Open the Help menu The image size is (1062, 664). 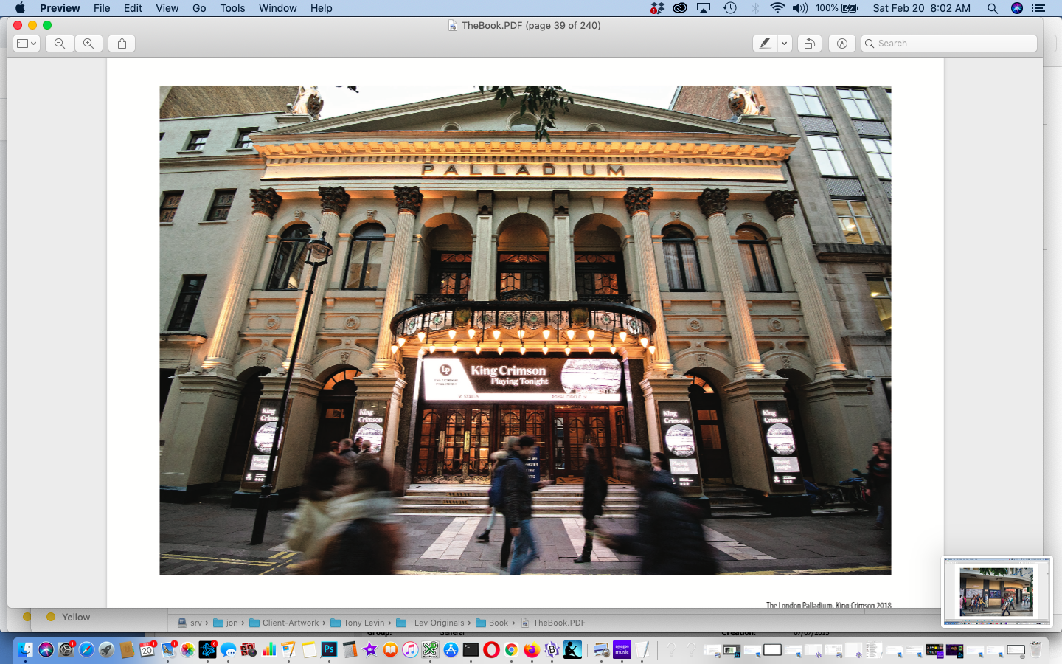point(321,8)
